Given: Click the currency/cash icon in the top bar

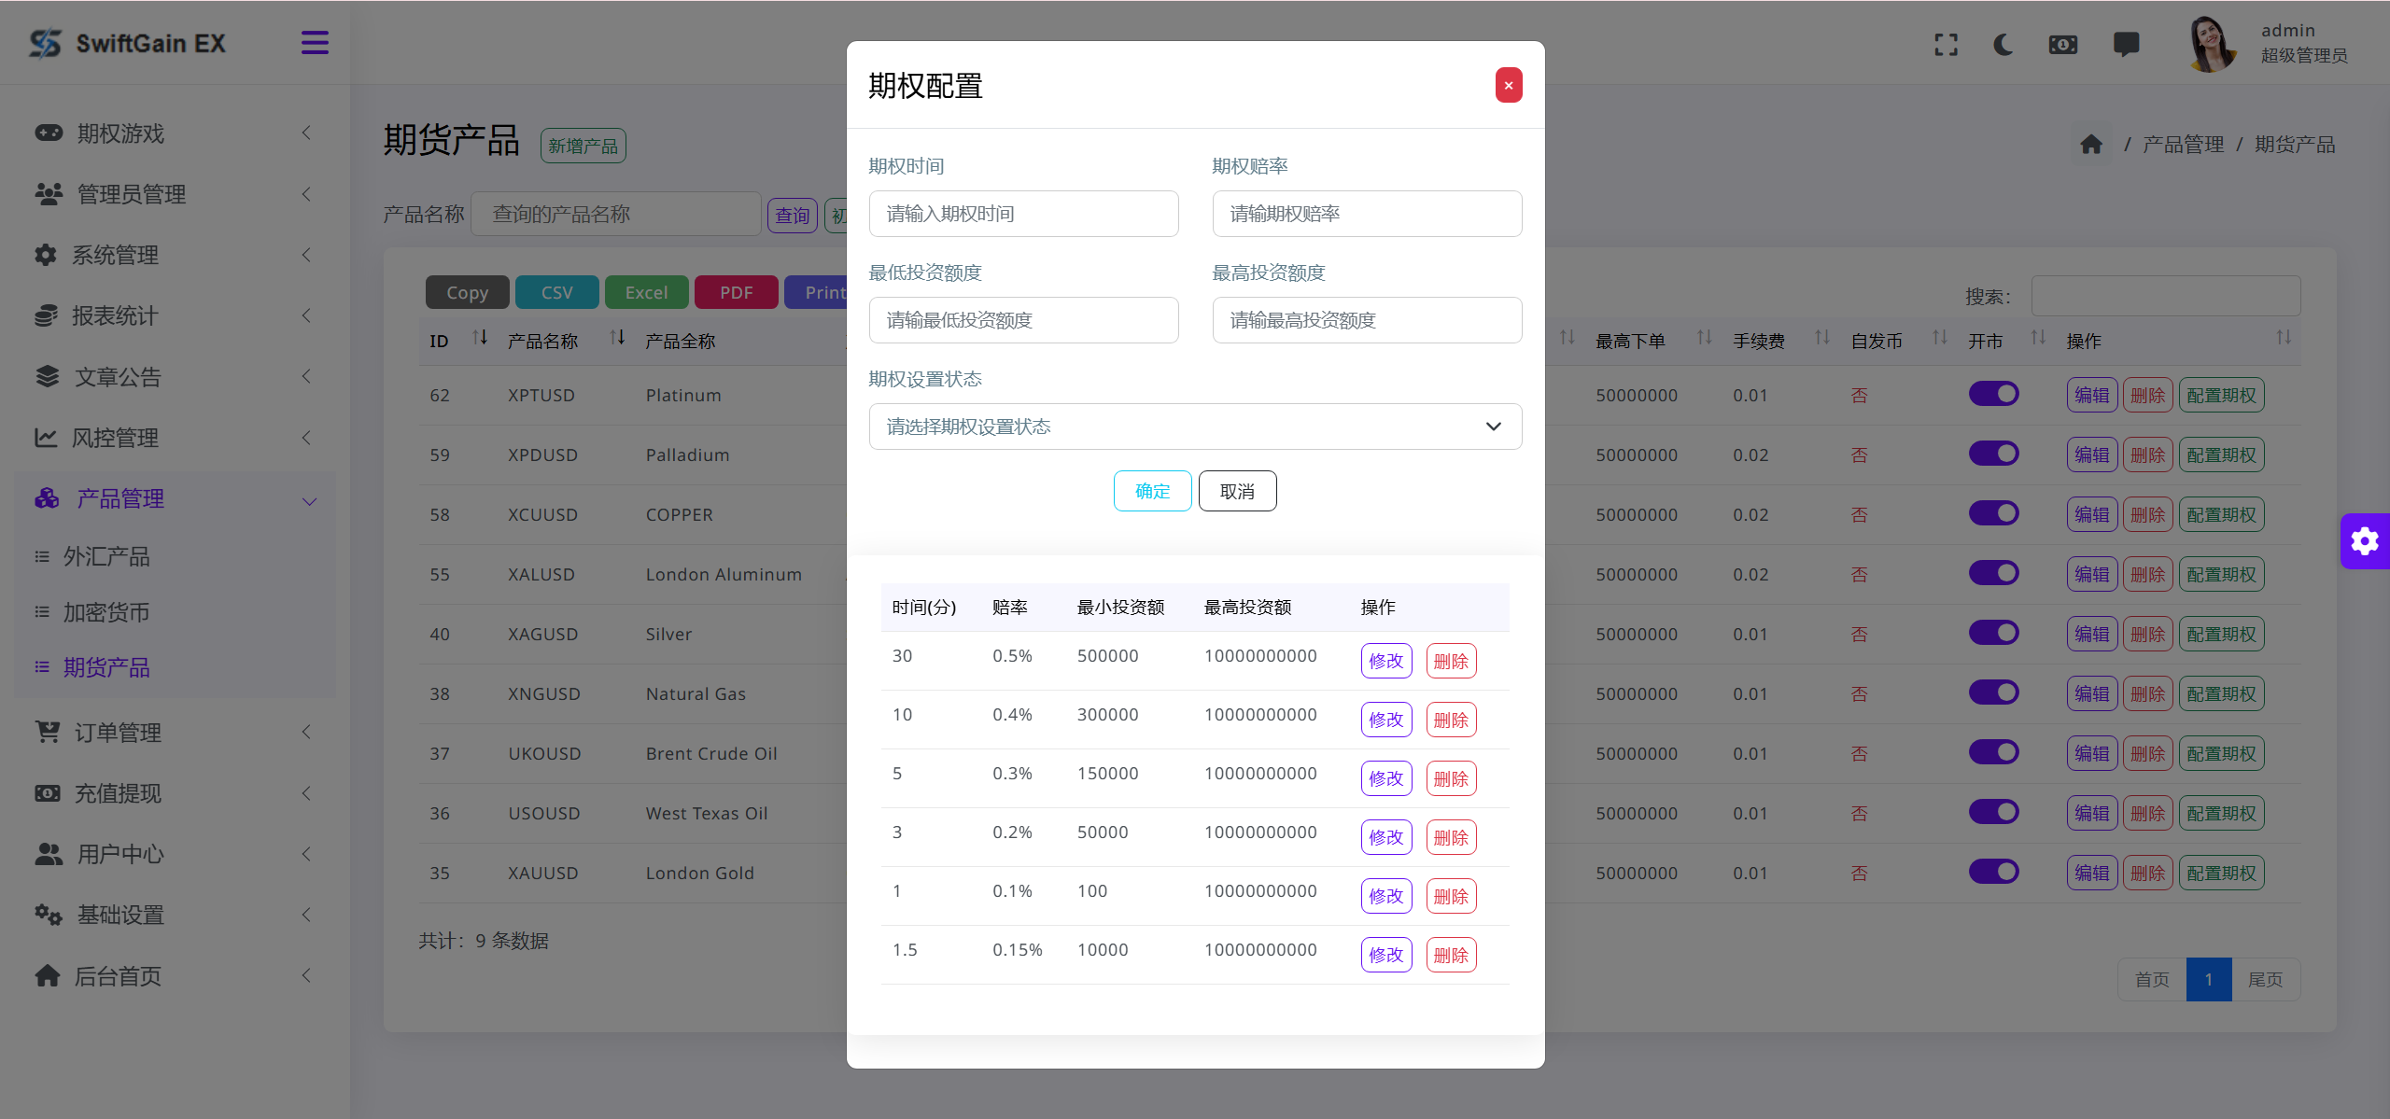Looking at the screenshot, I should tap(2063, 44).
